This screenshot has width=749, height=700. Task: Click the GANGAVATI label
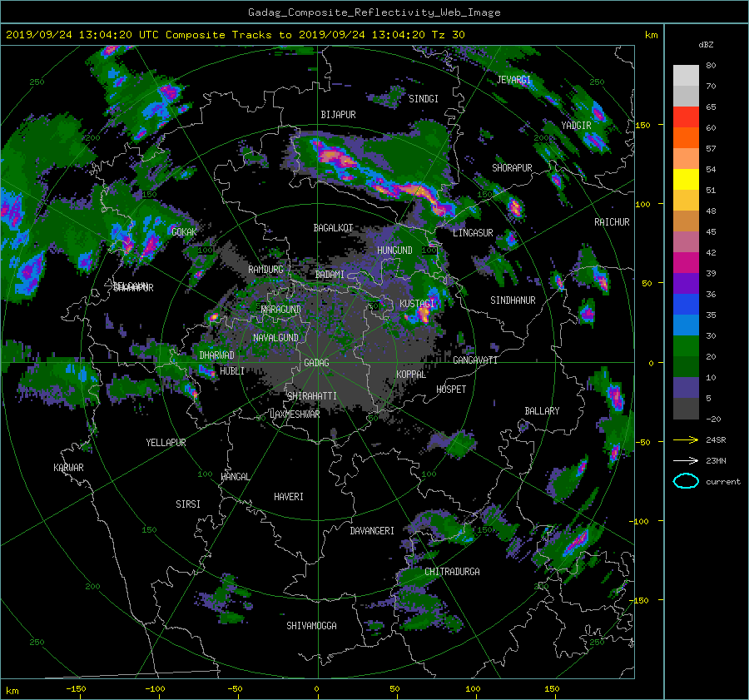(475, 360)
